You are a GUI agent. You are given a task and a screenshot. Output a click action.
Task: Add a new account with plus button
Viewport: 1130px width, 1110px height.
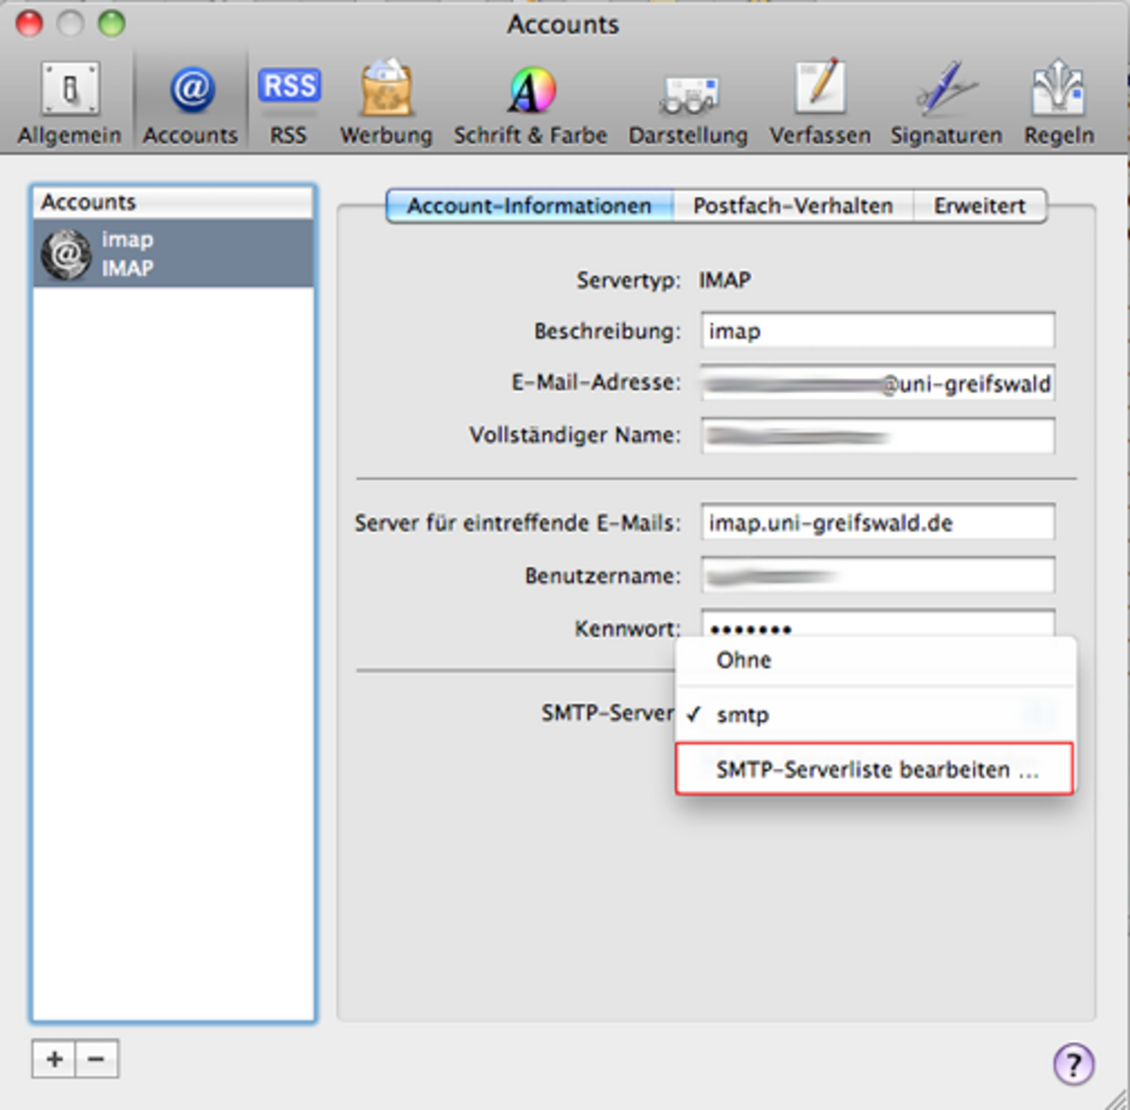click(x=54, y=1059)
